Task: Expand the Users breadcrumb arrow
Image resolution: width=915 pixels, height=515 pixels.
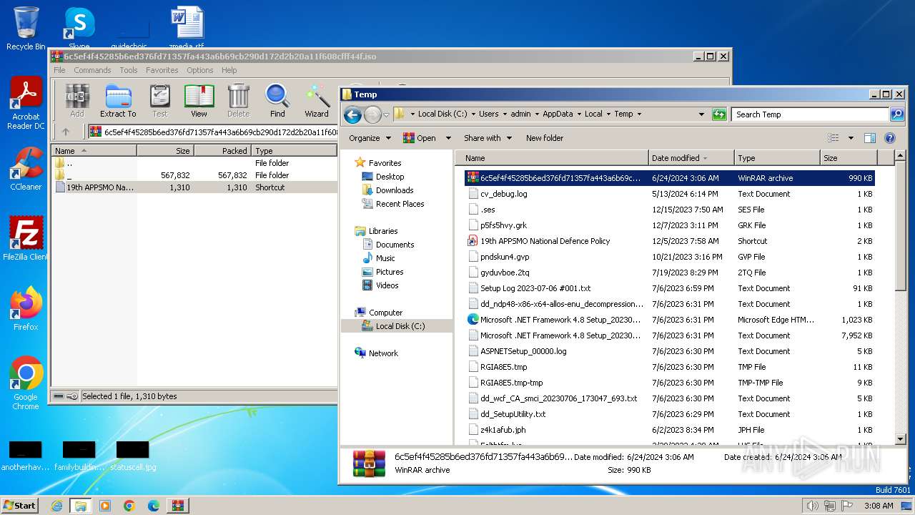Action: 505,114
